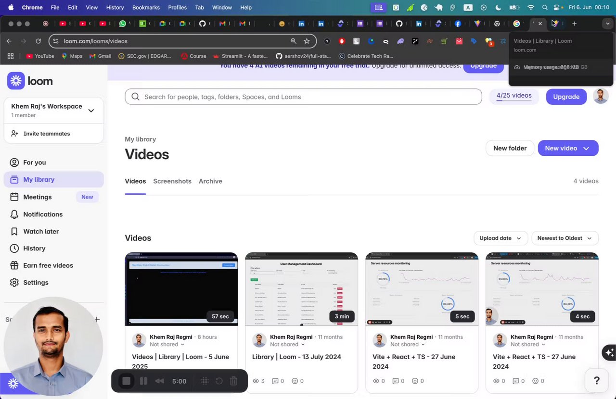The height and width of the screenshot is (399, 616).
Task: Open the New video dropdown
Action: tap(568, 148)
